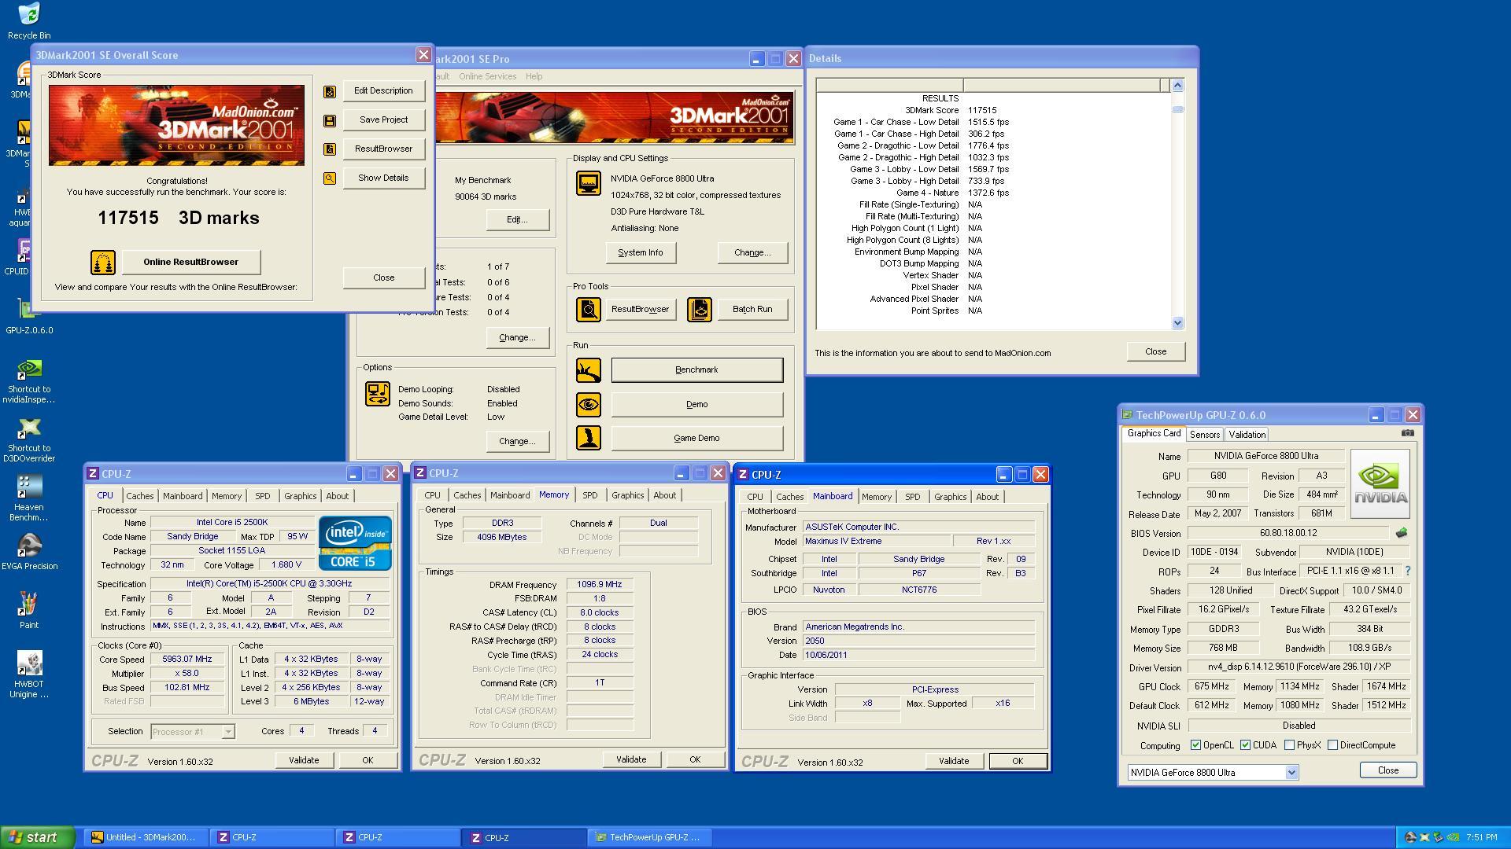Image resolution: width=1511 pixels, height=849 pixels.
Task: Open the About tab in first CPU-Z window
Action: (x=337, y=496)
